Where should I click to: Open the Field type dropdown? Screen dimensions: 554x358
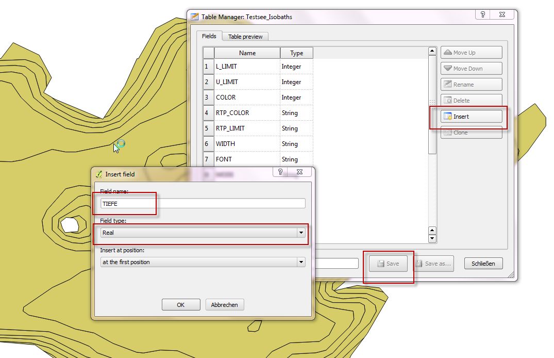point(203,233)
